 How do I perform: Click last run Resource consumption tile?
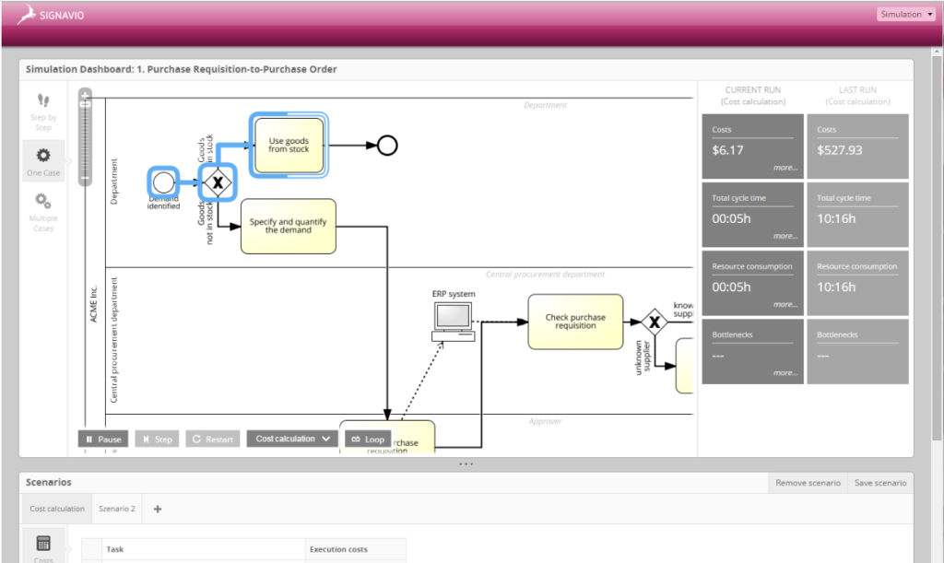pos(857,283)
